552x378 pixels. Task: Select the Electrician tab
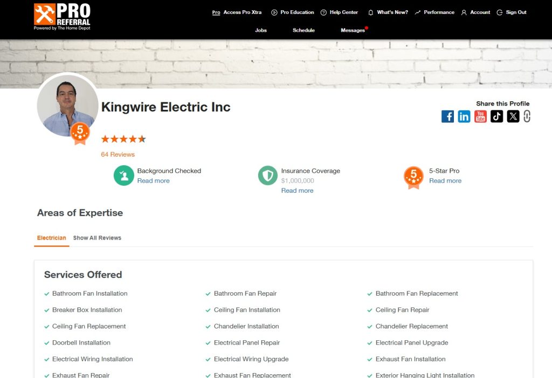pos(52,238)
